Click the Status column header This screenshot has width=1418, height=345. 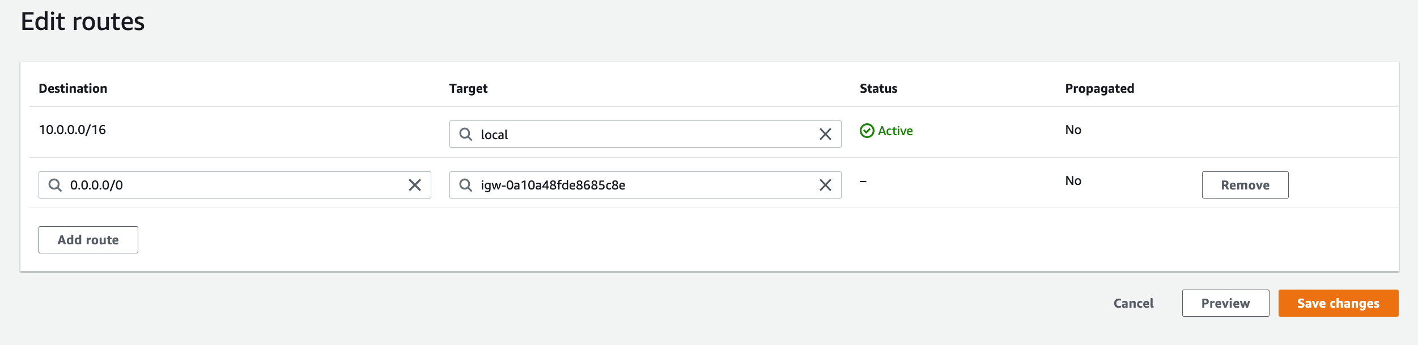pyautogui.click(x=878, y=88)
